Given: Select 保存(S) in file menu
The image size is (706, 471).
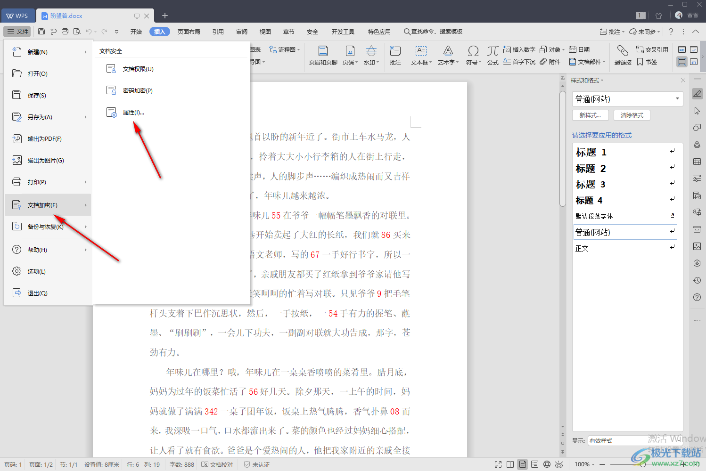Looking at the screenshot, I should pyautogui.click(x=48, y=95).
